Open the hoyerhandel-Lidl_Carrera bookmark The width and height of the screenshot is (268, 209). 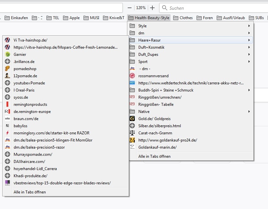click(x=66, y=169)
